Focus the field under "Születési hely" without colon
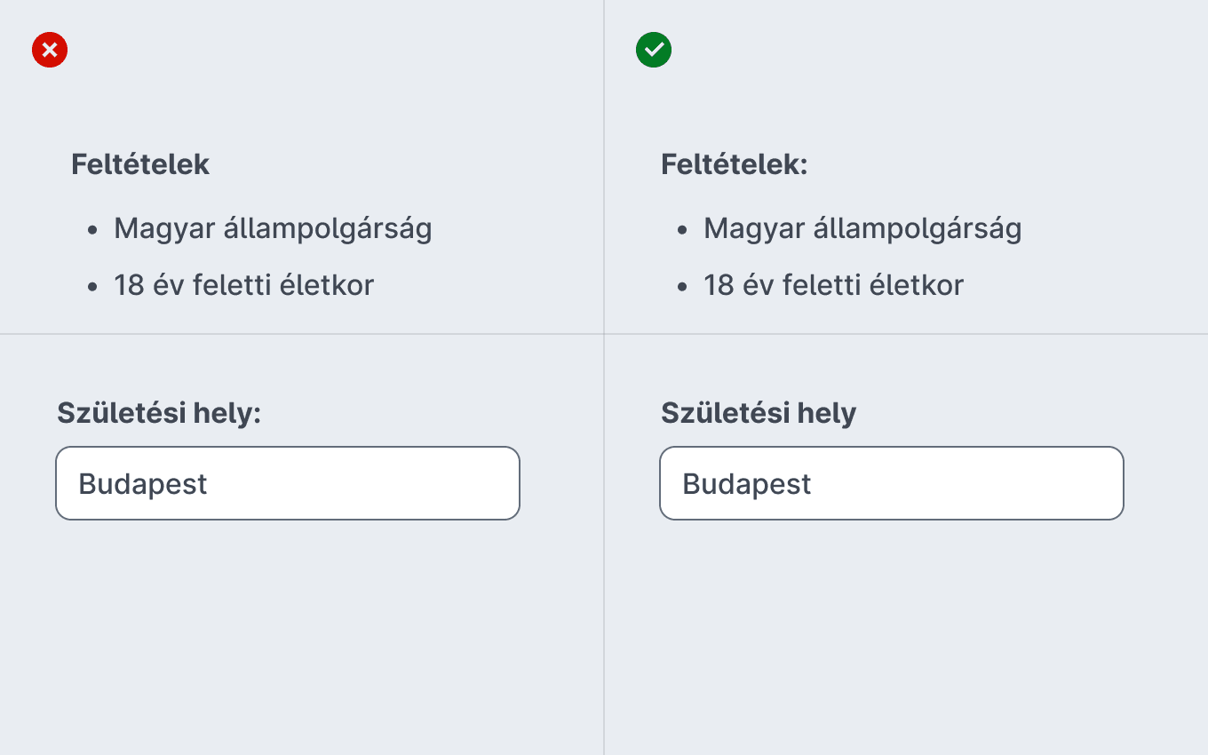1208x755 pixels. pyautogui.click(x=892, y=483)
